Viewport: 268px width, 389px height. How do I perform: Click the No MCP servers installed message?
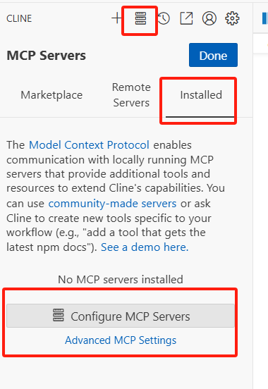(121, 280)
